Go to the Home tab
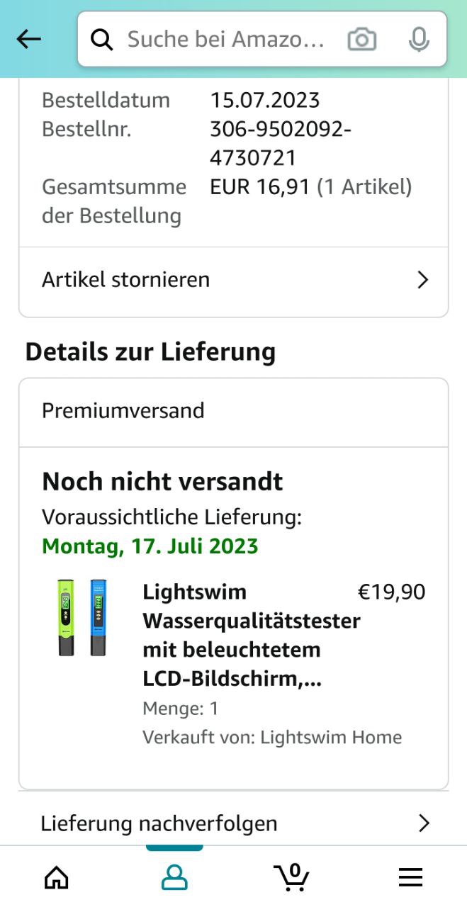Screen dimensions: 467x907 [x=57, y=877]
